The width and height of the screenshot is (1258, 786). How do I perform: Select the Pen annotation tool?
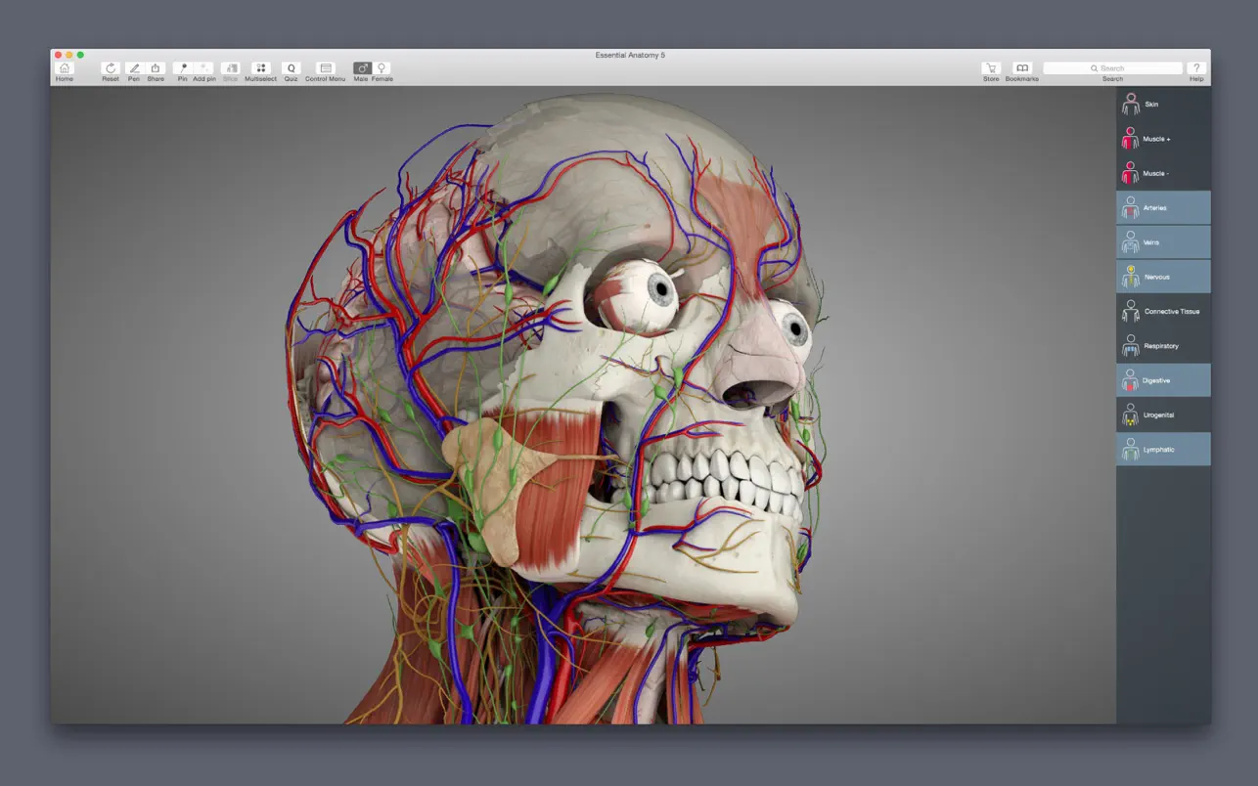134,69
